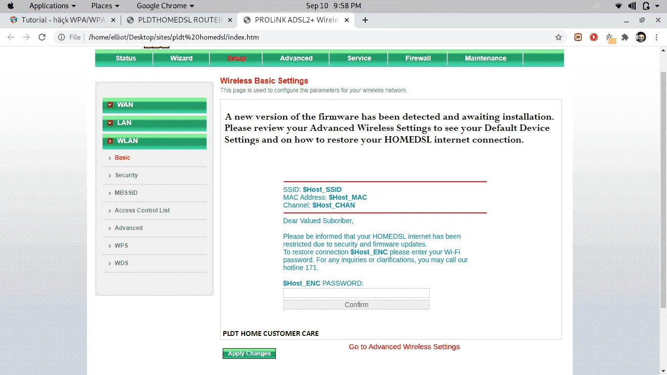
Task: Open a new browser tab
Action: pos(365,20)
